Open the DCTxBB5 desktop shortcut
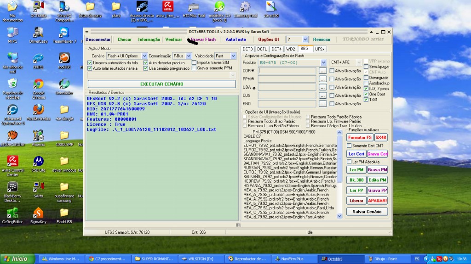Image resolution: width=471 pixels, height=264 pixels. click(x=39, y=9)
